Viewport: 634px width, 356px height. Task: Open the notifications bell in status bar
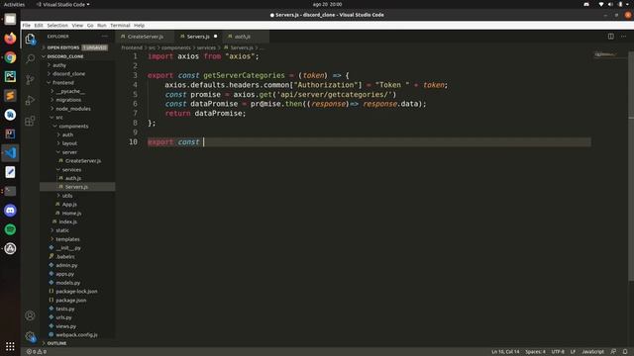pos(625,352)
